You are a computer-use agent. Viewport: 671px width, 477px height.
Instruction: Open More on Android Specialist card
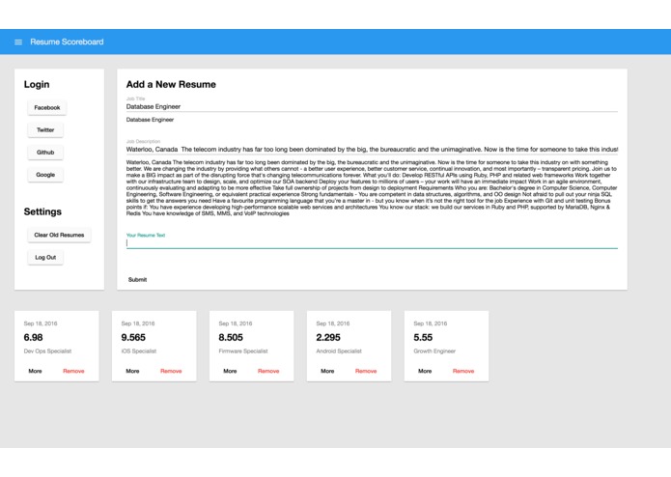[x=327, y=371]
